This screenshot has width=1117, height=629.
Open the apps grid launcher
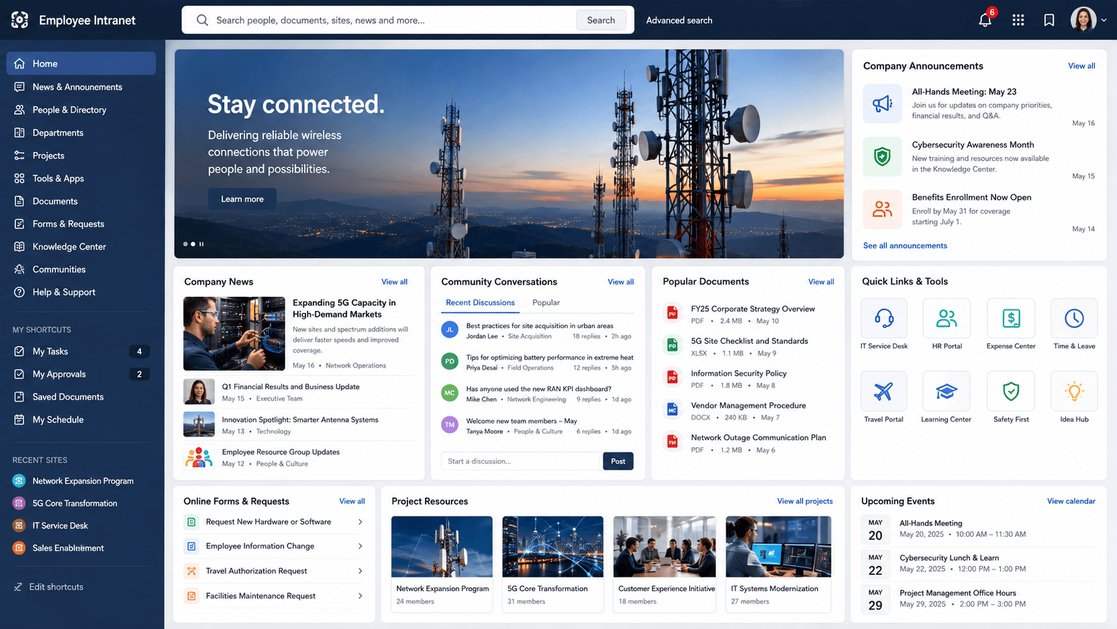pyautogui.click(x=1018, y=20)
